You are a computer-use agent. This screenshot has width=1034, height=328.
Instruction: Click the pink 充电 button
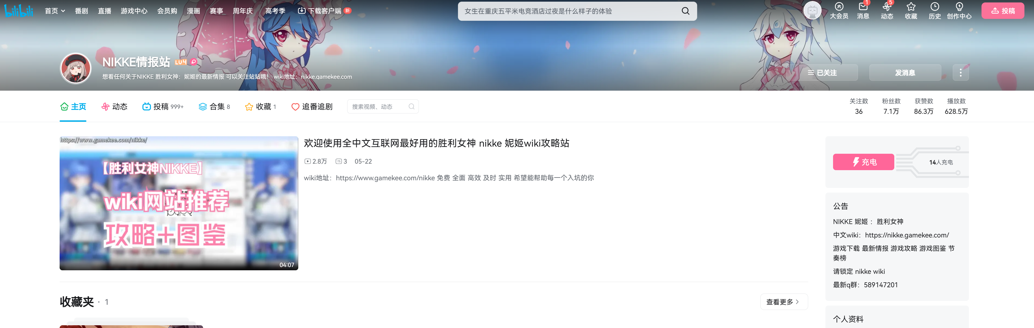coord(863,162)
